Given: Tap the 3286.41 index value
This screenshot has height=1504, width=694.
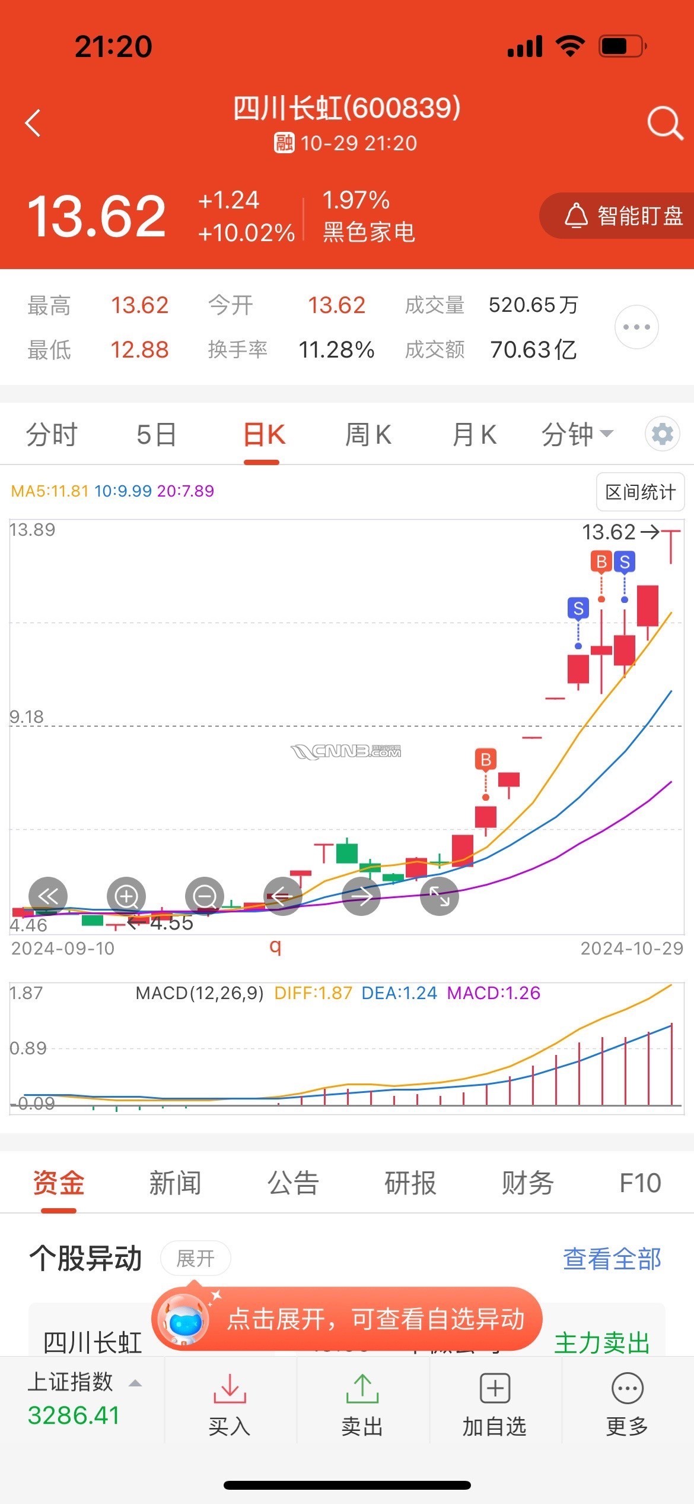Looking at the screenshot, I should click(x=74, y=1415).
